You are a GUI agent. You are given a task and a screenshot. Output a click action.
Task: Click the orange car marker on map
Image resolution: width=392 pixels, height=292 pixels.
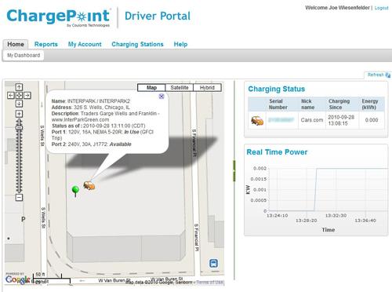tap(89, 185)
